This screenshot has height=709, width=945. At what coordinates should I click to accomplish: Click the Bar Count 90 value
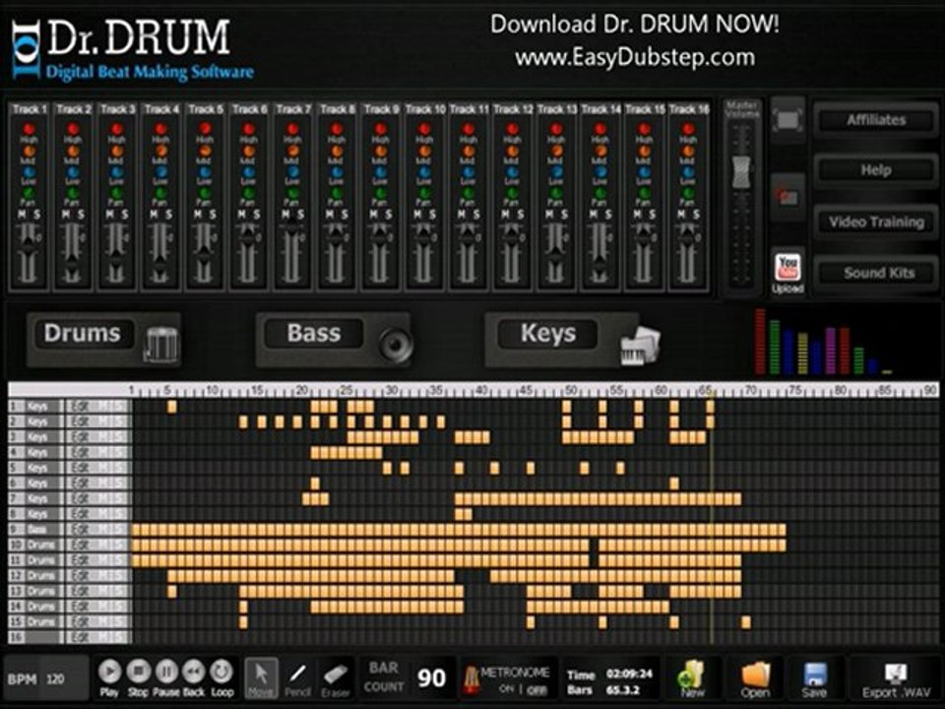pos(431,678)
